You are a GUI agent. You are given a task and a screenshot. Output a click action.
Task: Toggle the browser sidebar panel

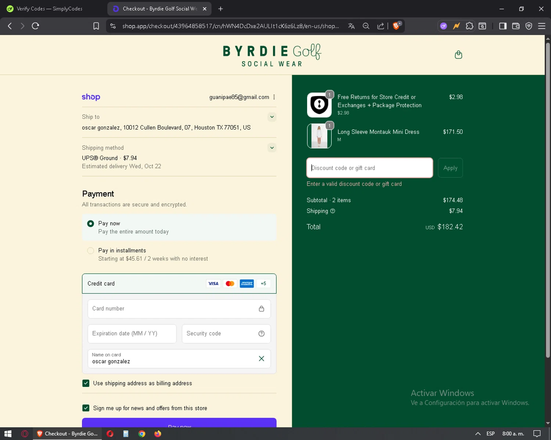pyautogui.click(x=503, y=26)
